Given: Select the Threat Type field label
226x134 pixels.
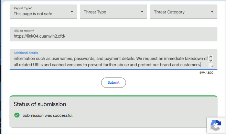Looking at the screenshot, I should (95, 12).
